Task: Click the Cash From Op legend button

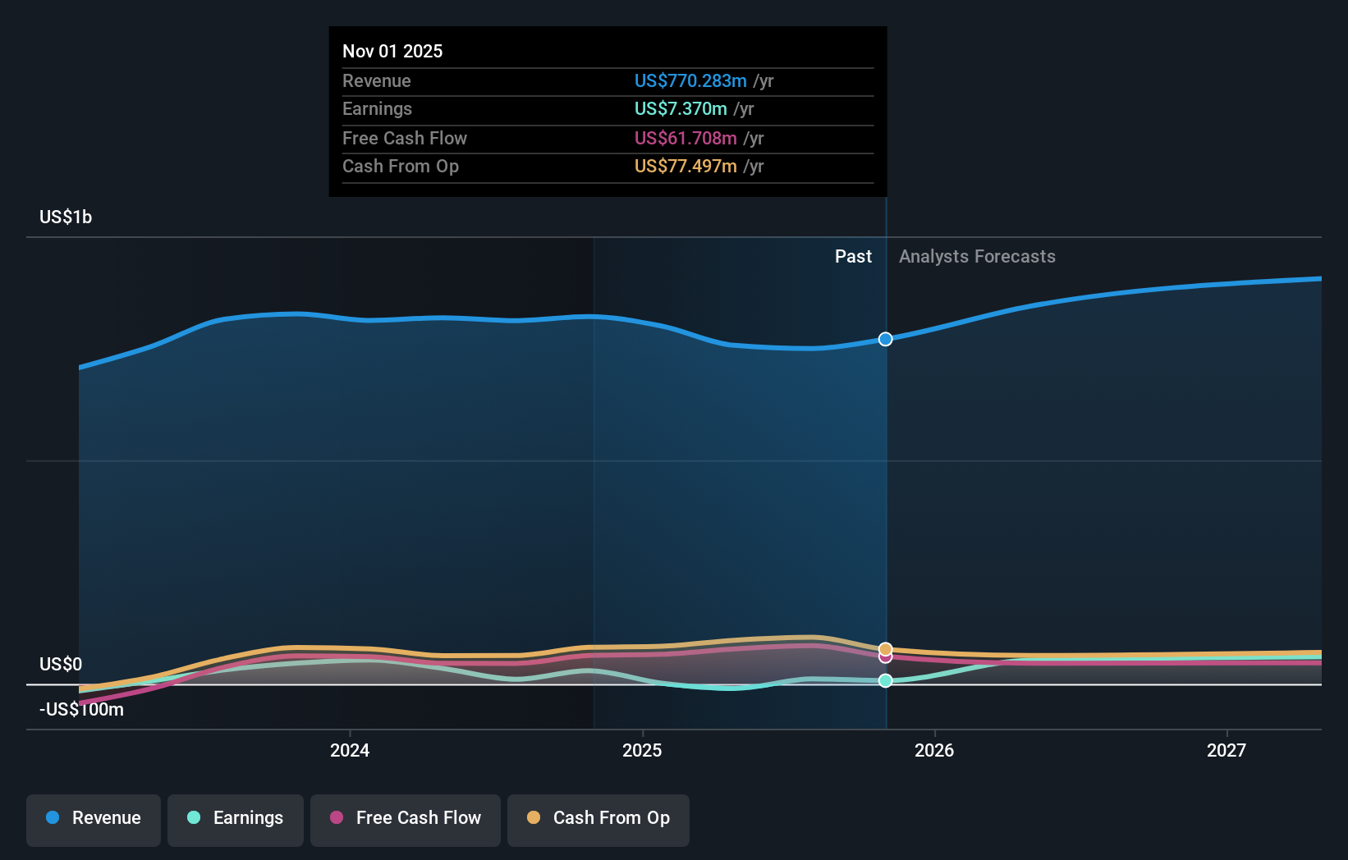Action: click(x=598, y=818)
